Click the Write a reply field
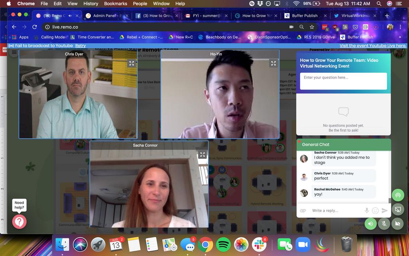The height and width of the screenshot is (256, 409). (x=336, y=210)
